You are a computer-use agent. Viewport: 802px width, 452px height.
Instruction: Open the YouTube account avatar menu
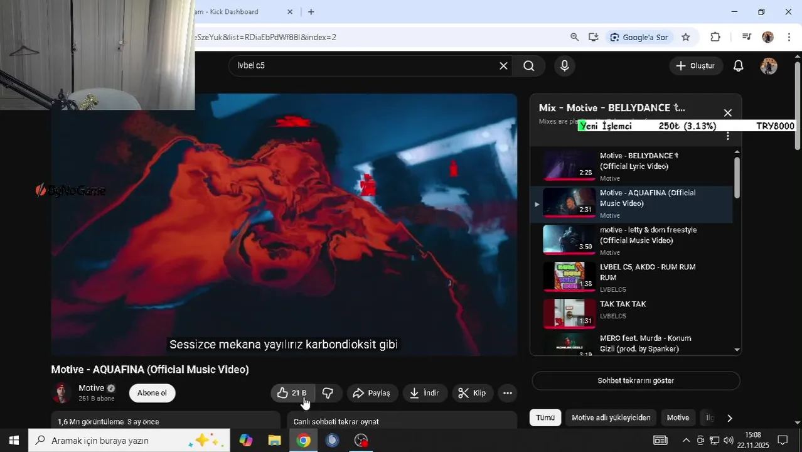[769, 66]
